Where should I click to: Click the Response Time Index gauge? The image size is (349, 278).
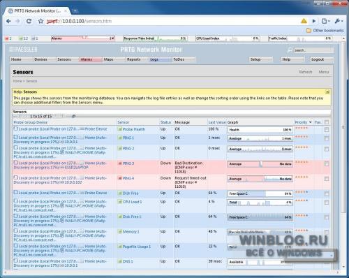[x=155, y=38]
